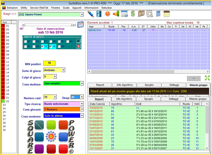Enable the NZ wheel checkbox
The image size is (212, 155).
click(59, 46)
